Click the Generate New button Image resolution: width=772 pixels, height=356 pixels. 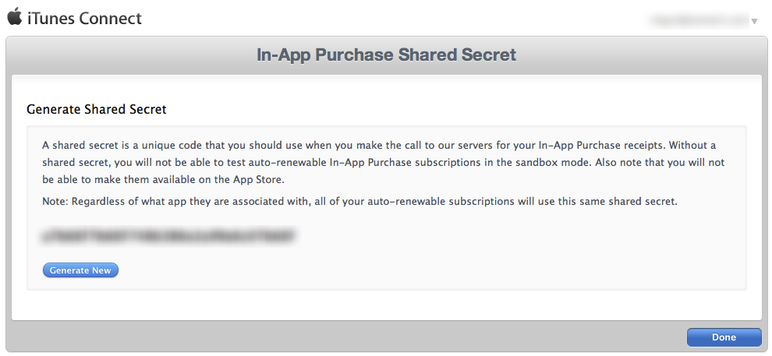pos(80,270)
